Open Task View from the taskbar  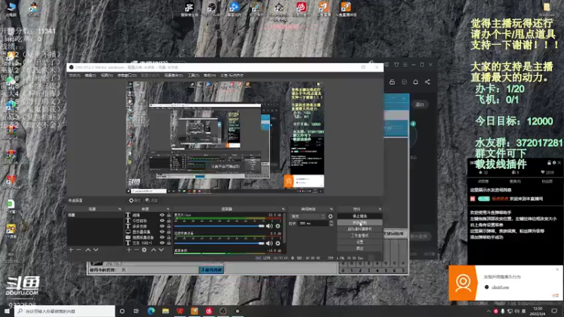point(136,311)
